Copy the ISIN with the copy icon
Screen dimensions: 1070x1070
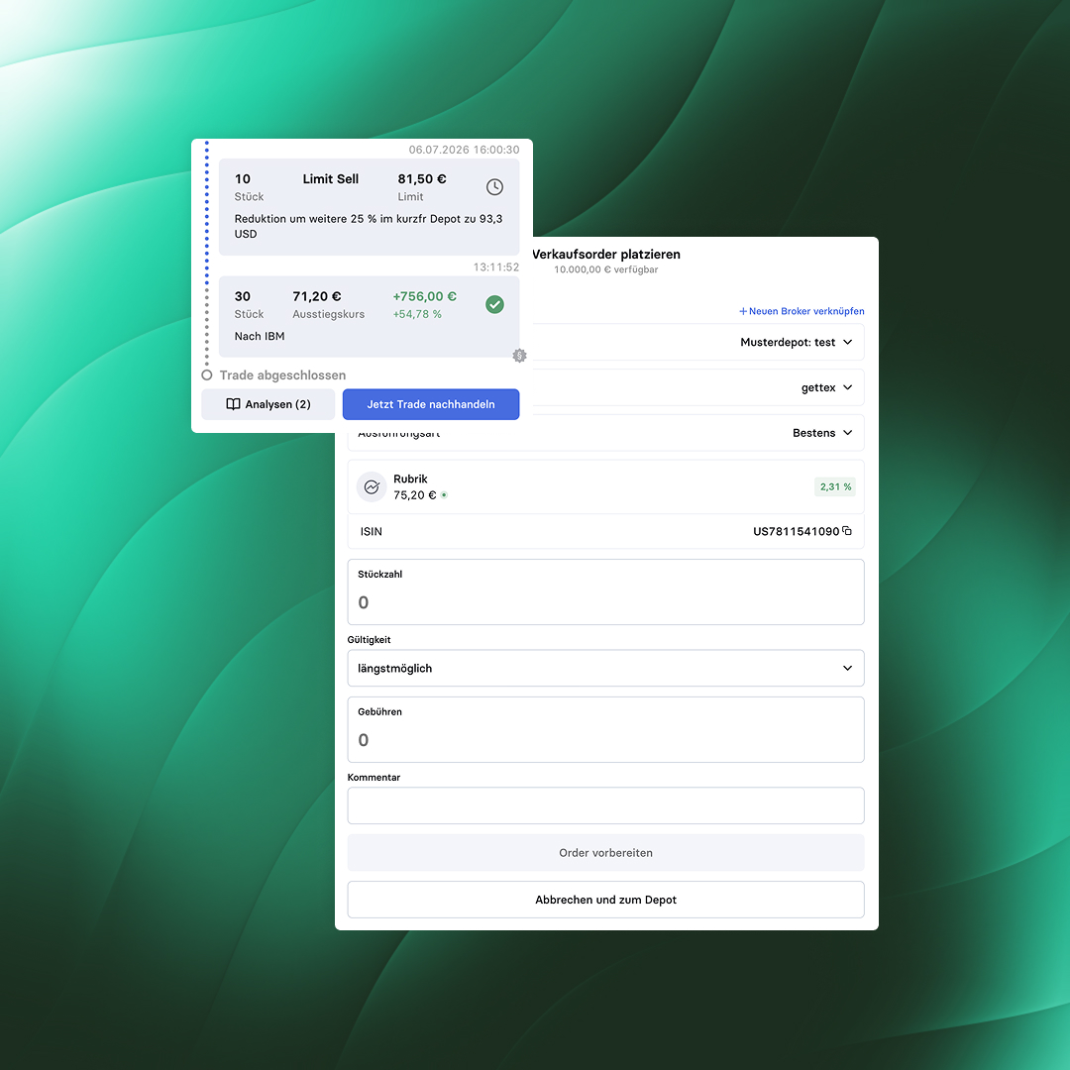pos(847,531)
